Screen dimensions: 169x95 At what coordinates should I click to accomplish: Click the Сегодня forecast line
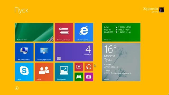pos(111,66)
